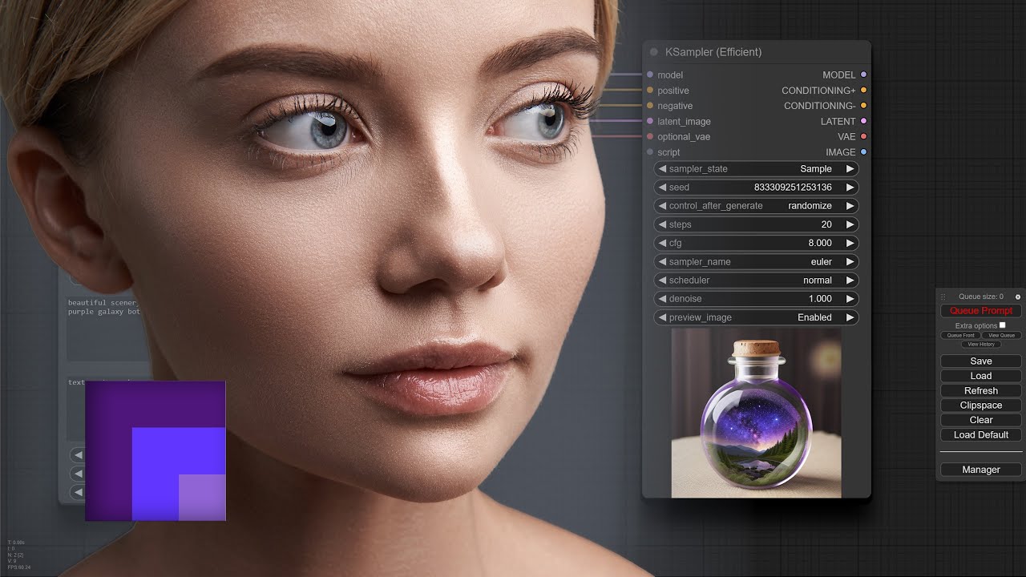Click Refresh in the queue panel
This screenshot has width=1026, height=577.
coord(981,391)
